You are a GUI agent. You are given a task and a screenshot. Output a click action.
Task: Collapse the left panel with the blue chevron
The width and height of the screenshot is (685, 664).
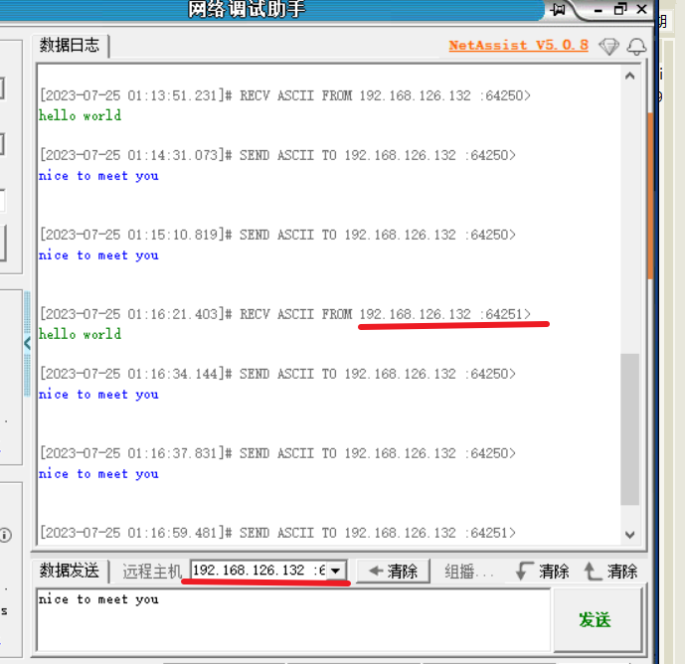(x=28, y=343)
